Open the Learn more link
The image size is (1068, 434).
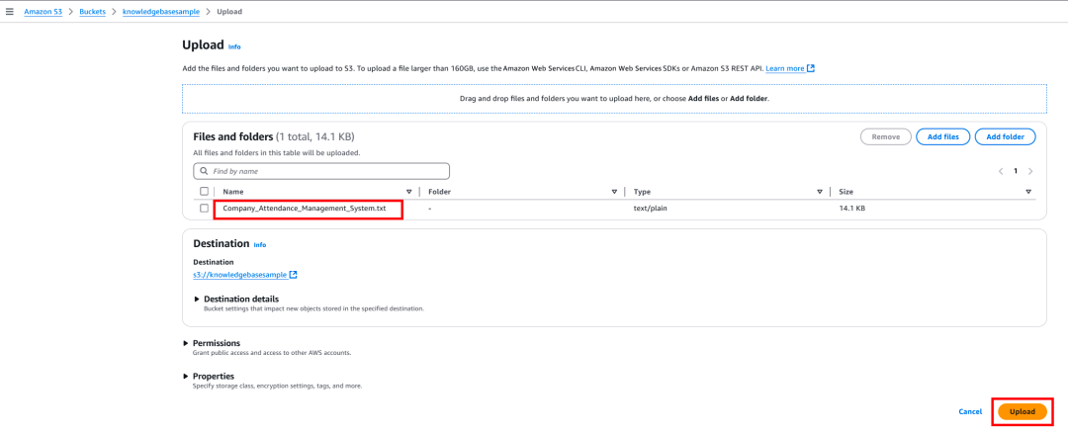[784, 69]
